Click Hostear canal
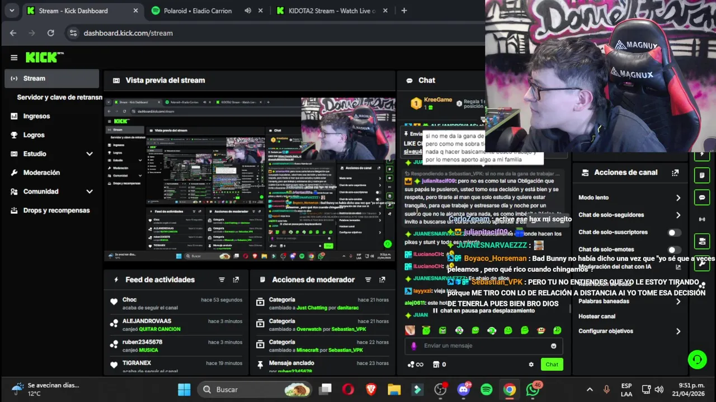Image resolution: width=716 pixels, height=402 pixels. (x=597, y=317)
